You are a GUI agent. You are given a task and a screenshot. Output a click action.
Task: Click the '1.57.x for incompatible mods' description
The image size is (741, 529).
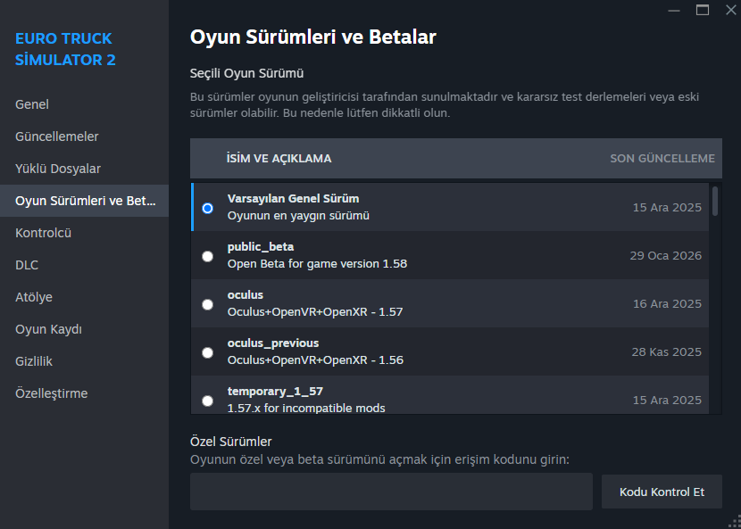point(306,408)
